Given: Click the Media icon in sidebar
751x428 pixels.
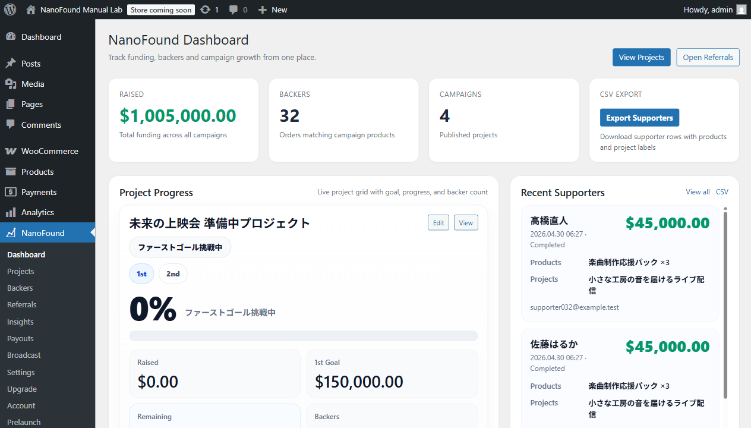Looking at the screenshot, I should click(11, 84).
